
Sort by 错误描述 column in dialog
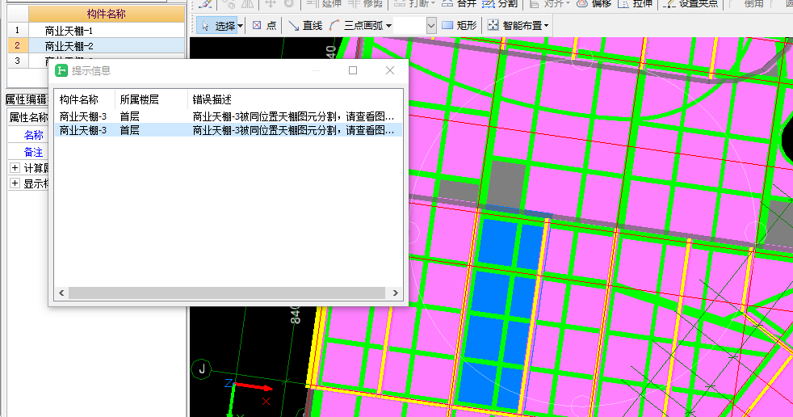coord(296,99)
